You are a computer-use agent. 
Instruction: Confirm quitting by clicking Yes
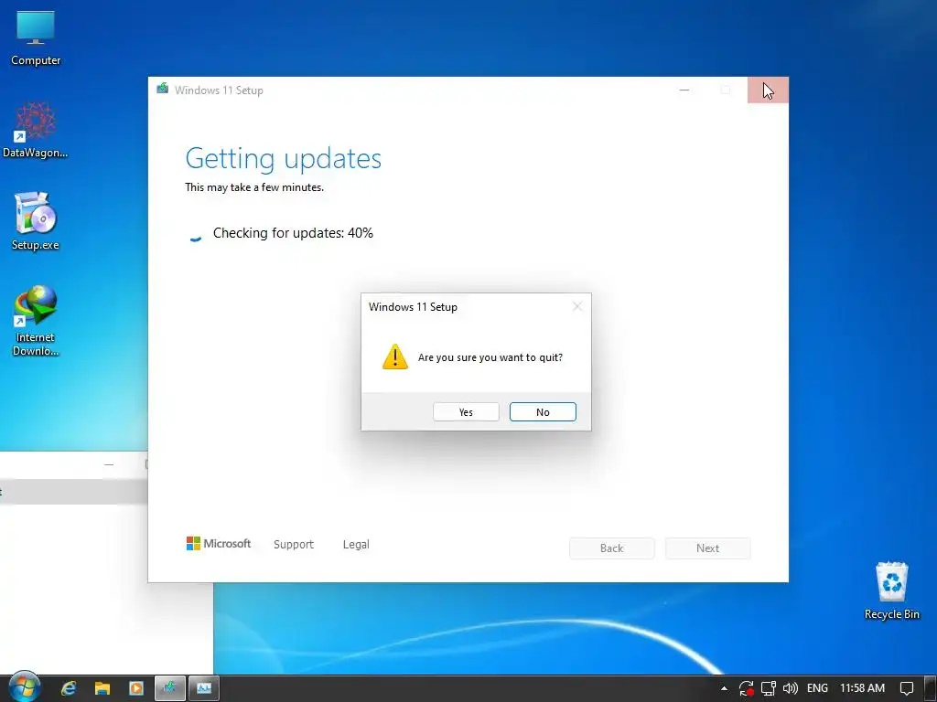[x=466, y=412]
